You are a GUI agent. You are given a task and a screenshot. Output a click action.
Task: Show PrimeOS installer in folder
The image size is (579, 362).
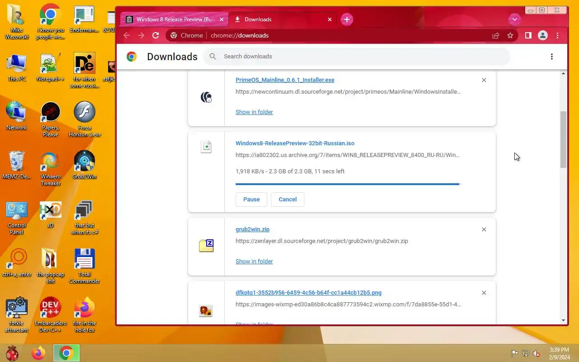[254, 112]
